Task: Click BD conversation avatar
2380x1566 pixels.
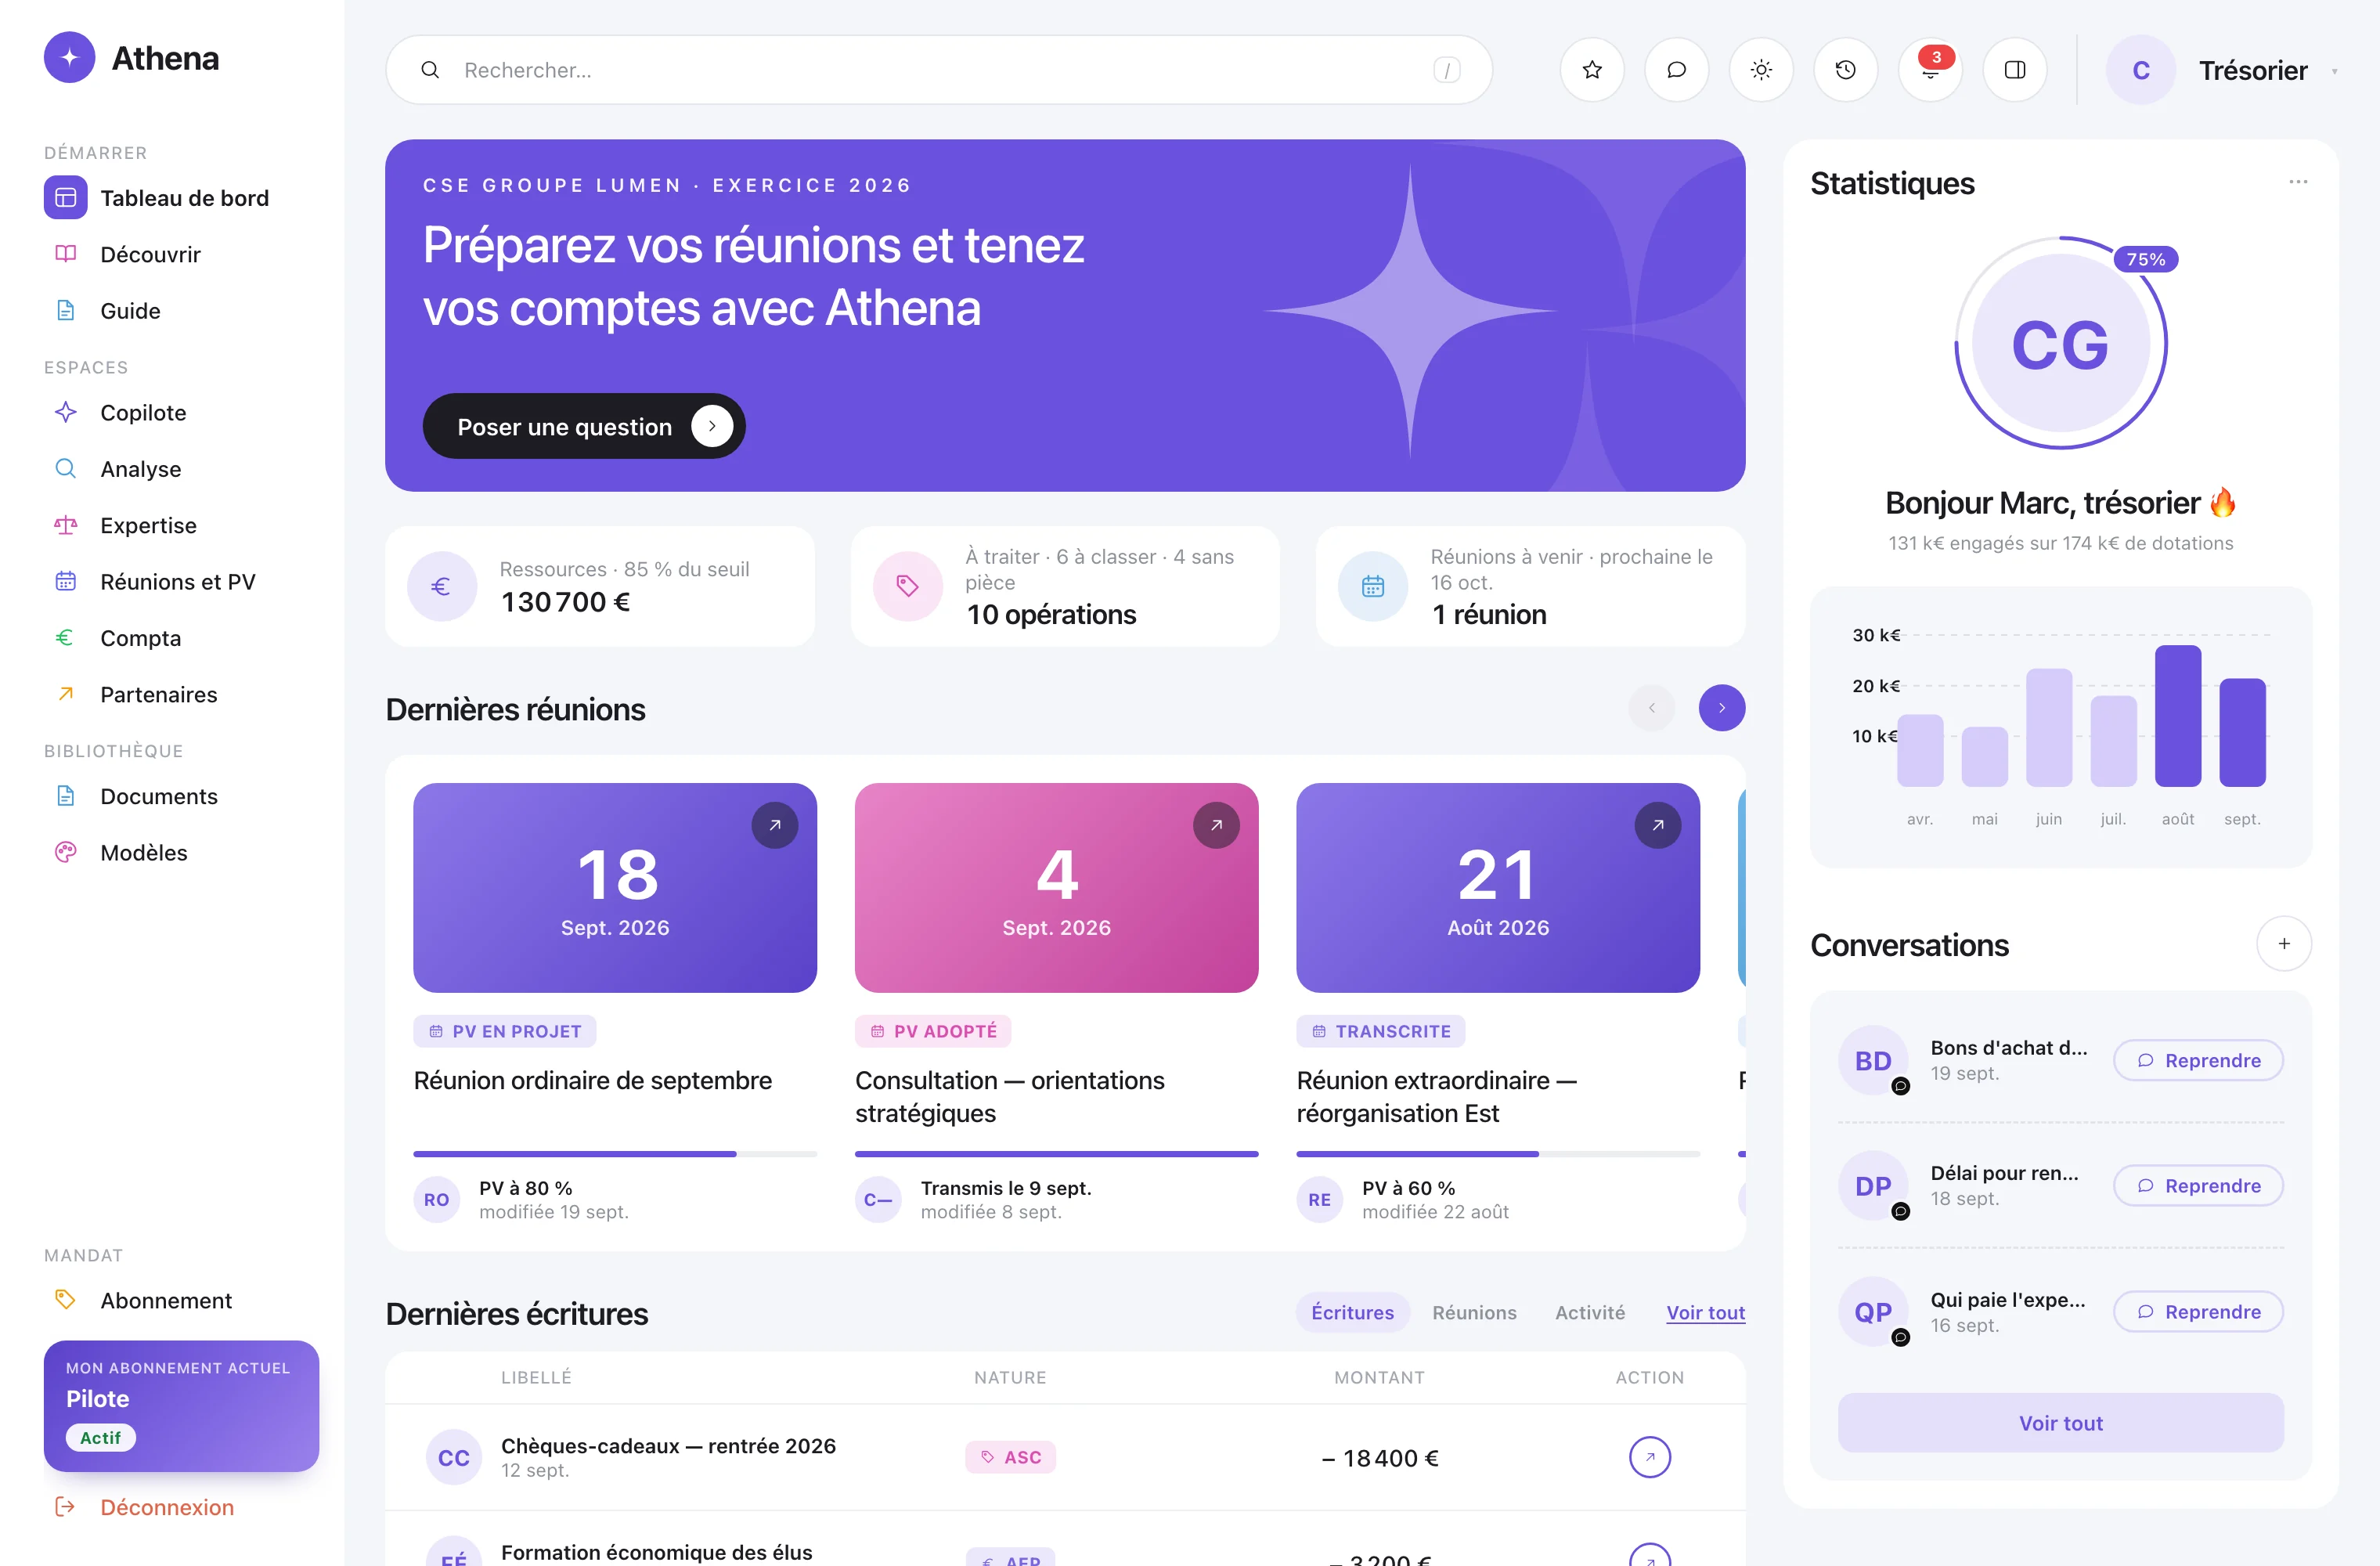Action: click(x=1873, y=1060)
